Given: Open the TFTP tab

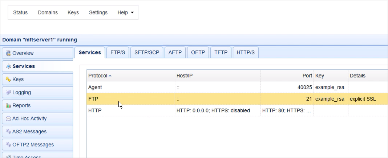Looking at the screenshot, I should point(221,53).
